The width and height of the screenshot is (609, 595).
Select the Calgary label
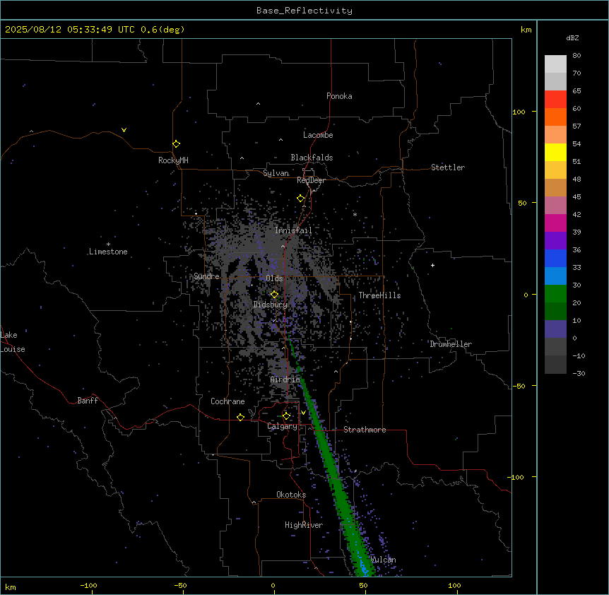click(x=282, y=426)
